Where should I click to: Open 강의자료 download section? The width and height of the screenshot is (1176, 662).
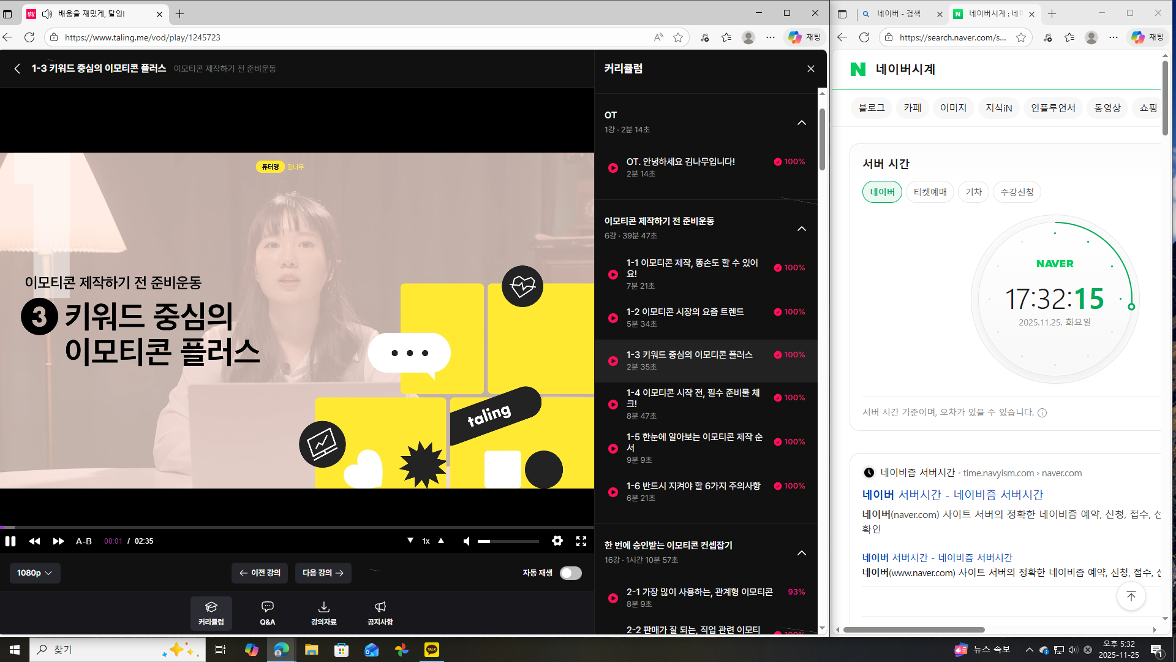(323, 612)
